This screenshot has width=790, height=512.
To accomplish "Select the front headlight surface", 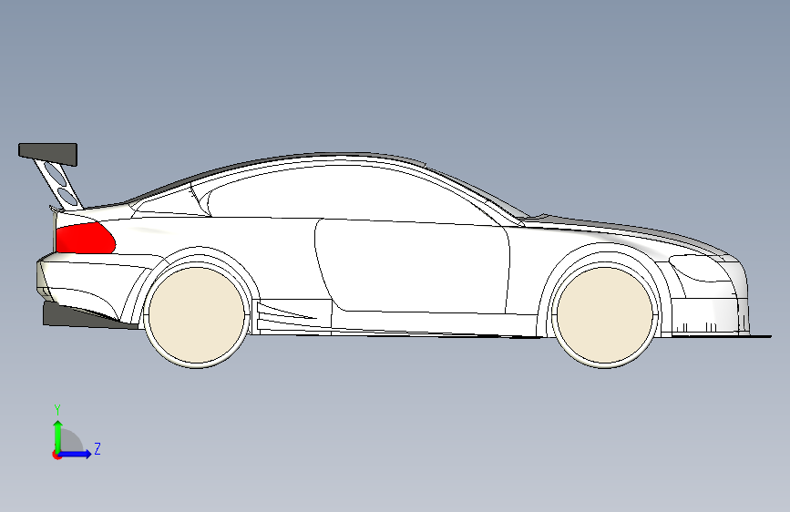I will (x=701, y=268).
